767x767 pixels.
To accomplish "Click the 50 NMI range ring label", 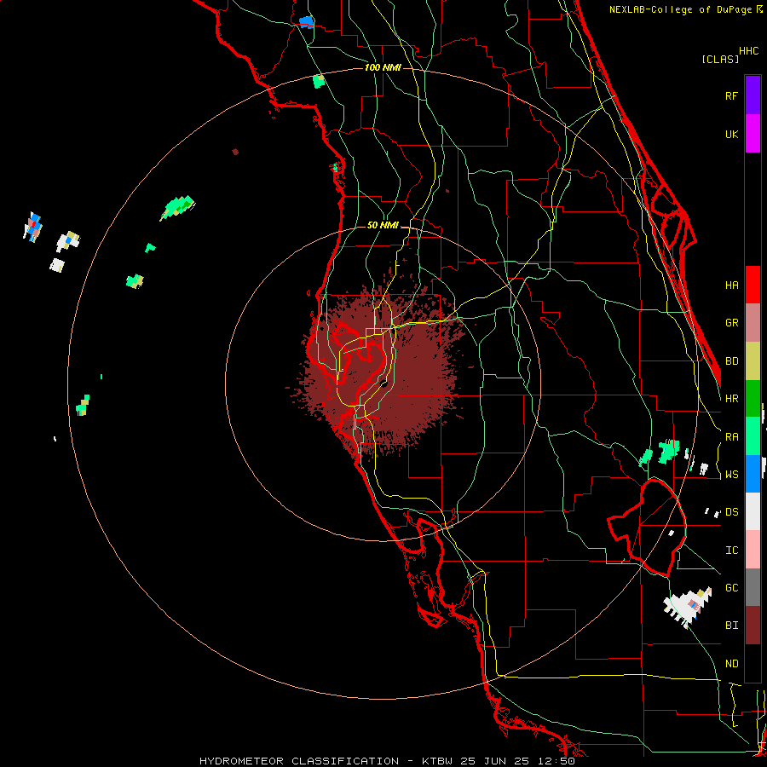I will pos(383,225).
